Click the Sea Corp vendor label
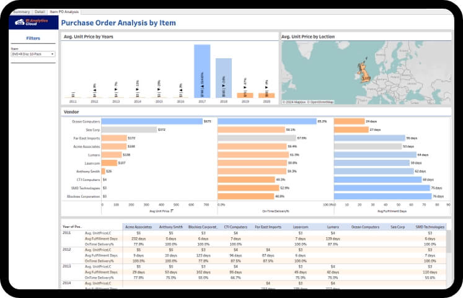This screenshot has width=463, height=298. pyautogui.click(x=93, y=130)
